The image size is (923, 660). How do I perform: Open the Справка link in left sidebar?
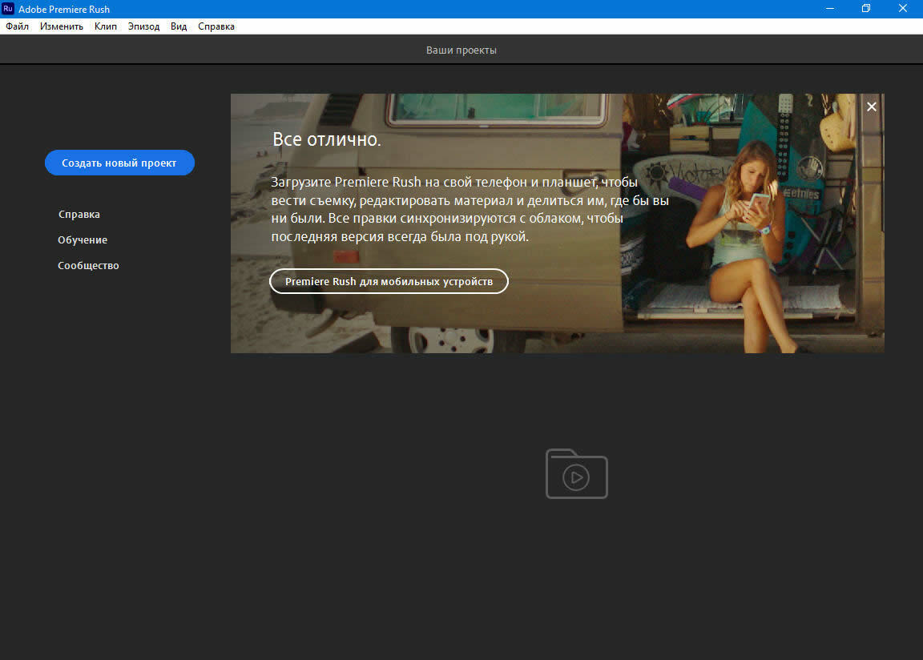pos(79,215)
